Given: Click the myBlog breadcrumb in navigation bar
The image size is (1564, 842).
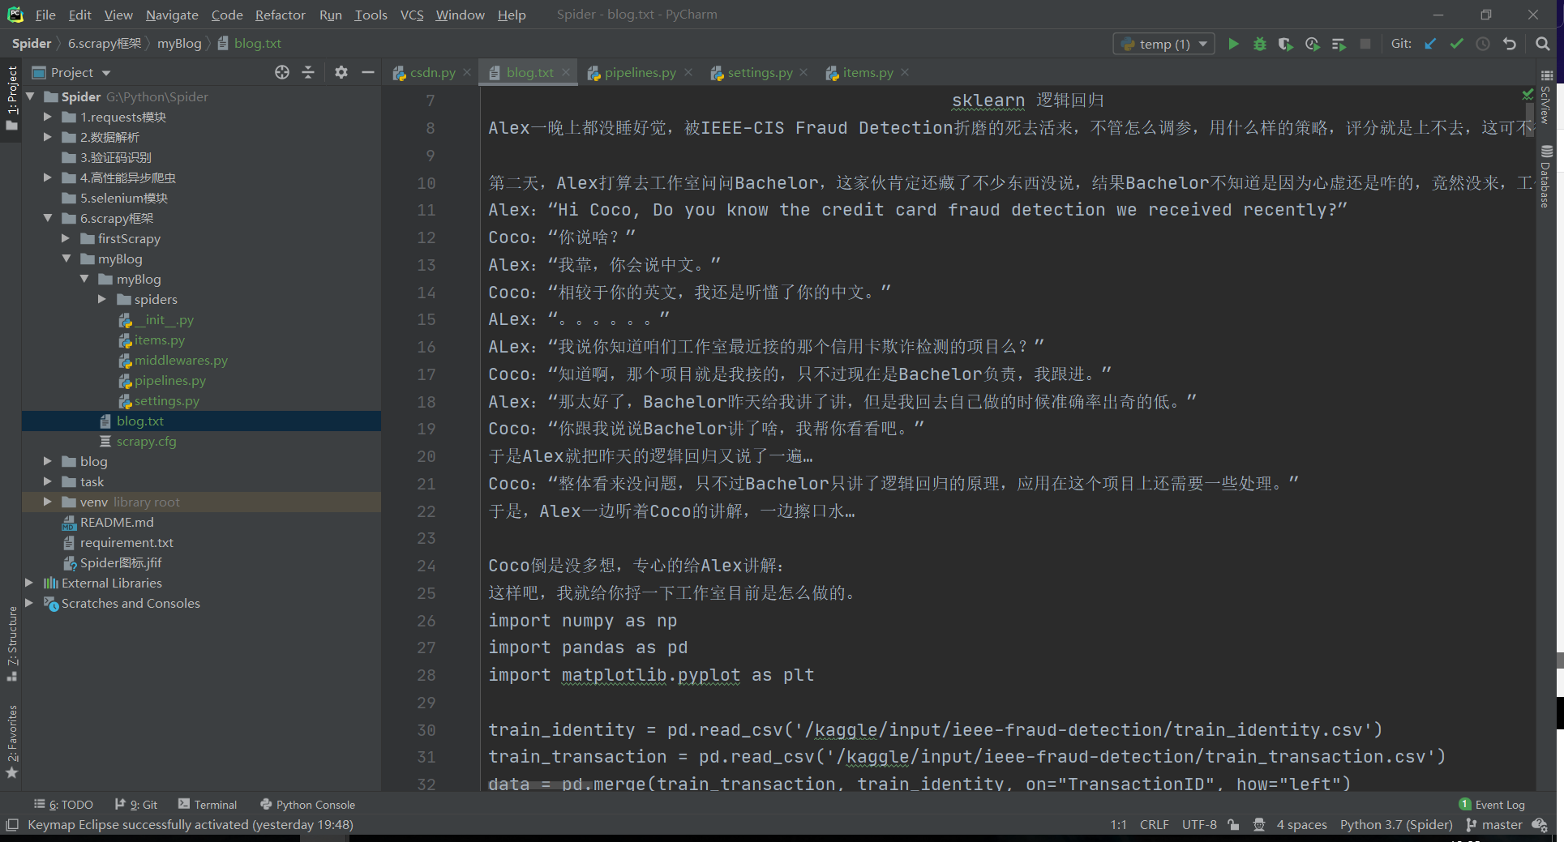Looking at the screenshot, I should click(x=179, y=44).
